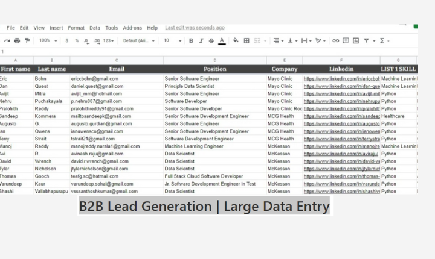Click the Insert link icon
435x259 pixels.
(336, 40)
